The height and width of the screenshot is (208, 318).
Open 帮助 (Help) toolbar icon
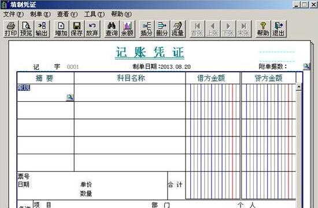[x=263, y=29]
